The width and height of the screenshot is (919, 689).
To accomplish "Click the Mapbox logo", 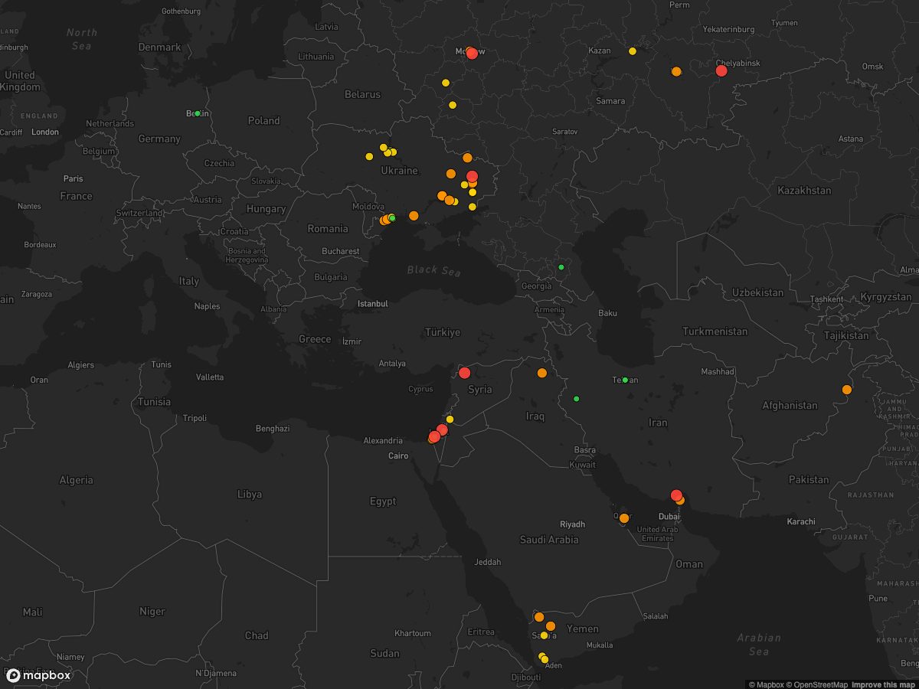I will (x=38, y=674).
